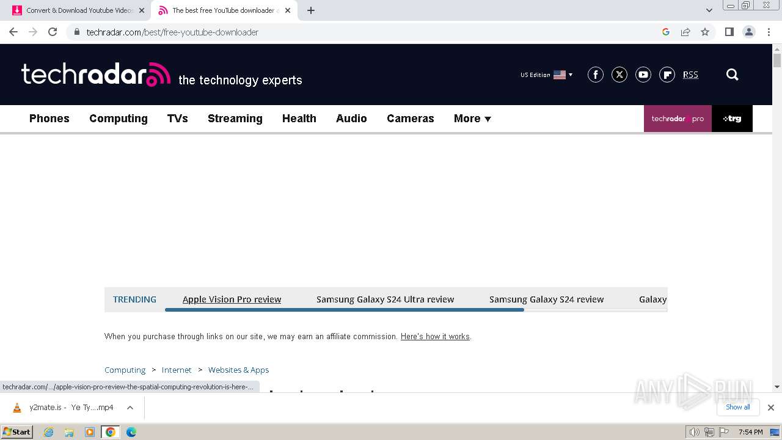
Task: Open the TechRadar Pro button
Action: (x=678, y=119)
